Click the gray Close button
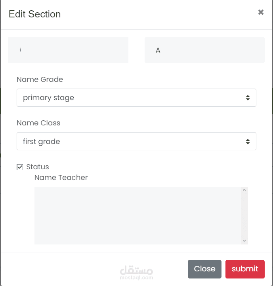This screenshot has height=286, width=273. 204,269
